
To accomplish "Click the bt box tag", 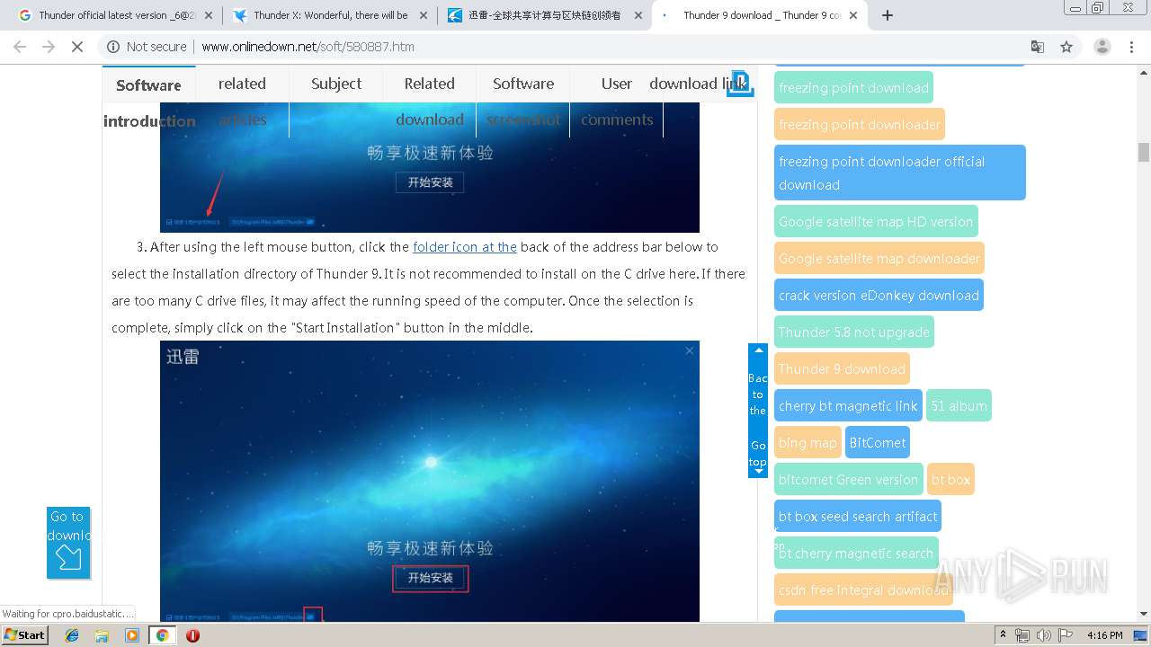I will pos(950,479).
